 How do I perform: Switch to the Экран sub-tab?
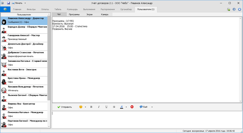(89, 14)
